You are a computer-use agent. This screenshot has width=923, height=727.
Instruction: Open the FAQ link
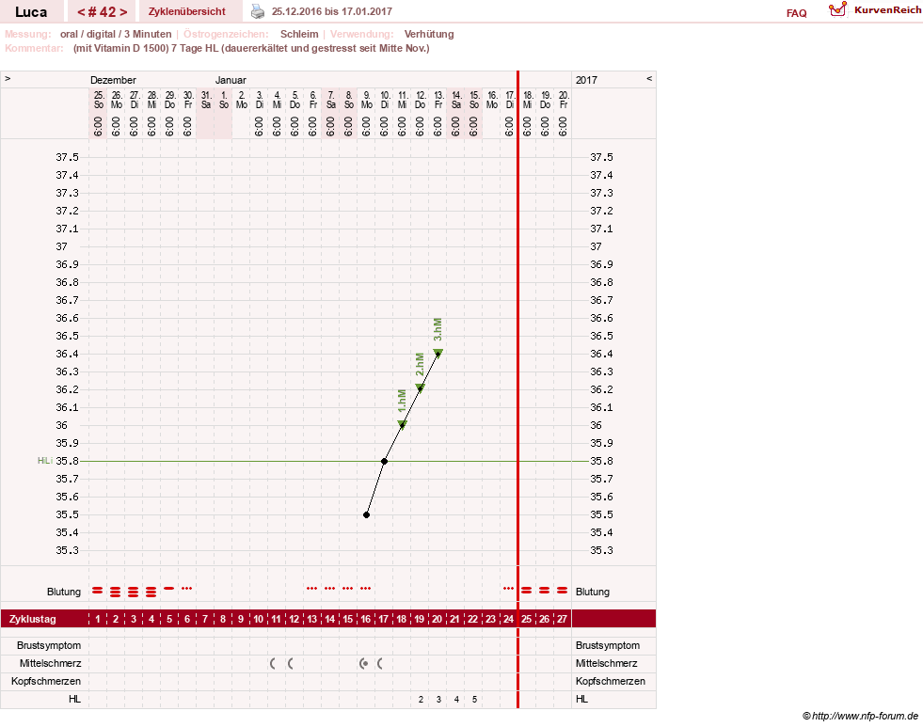(x=796, y=13)
